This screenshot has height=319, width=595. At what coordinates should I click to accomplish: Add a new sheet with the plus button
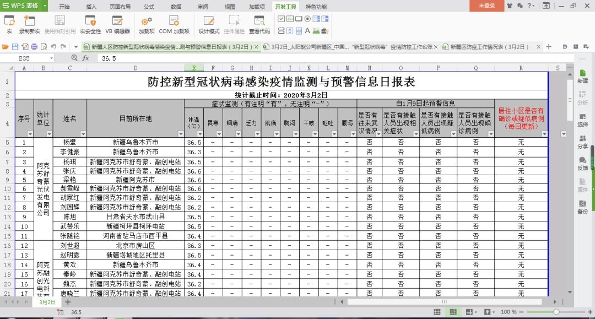coord(68,302)
